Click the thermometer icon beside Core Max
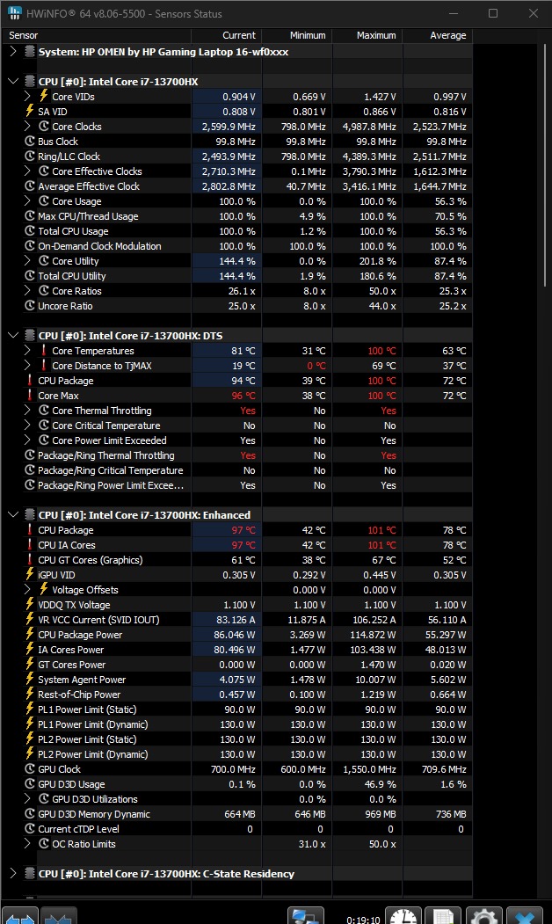The image size is (552, 924). coord(30,396)
